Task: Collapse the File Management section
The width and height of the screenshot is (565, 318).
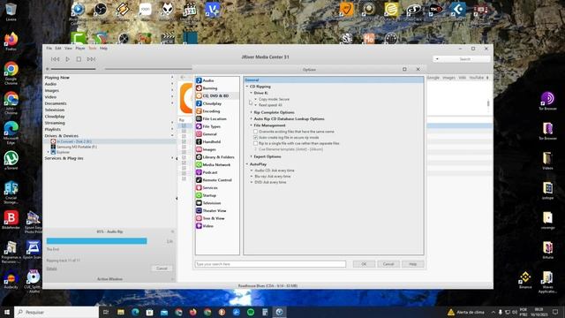Action: pyautogui.click(x=252, y=125)
